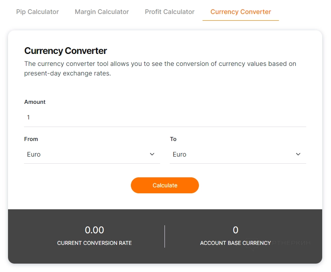Go to the Profit Calculator tab

170,12
